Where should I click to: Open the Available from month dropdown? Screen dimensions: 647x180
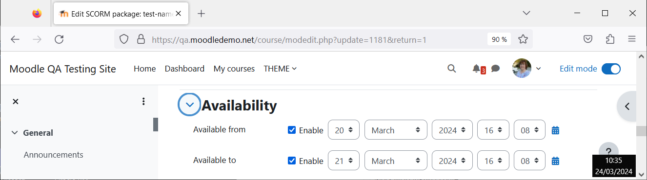[396, 130]
